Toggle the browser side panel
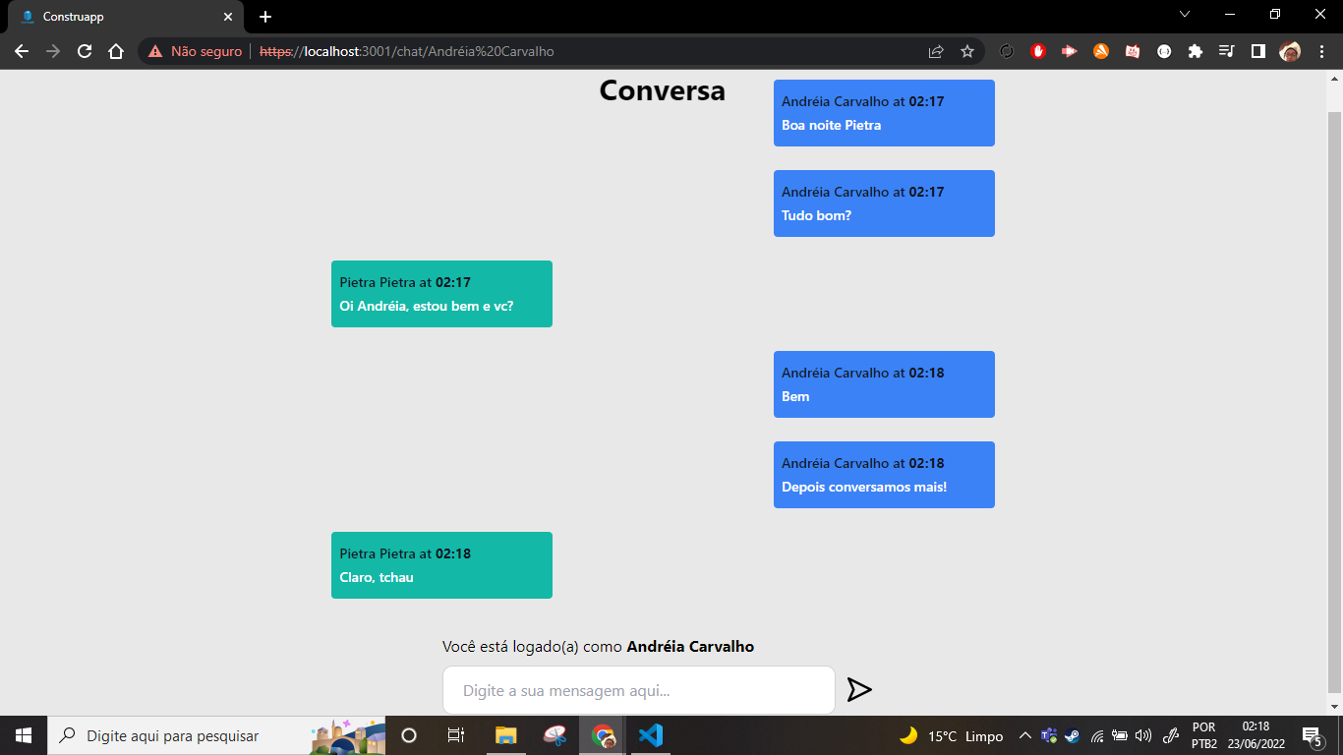This screenshot has width=1343, height=755. pyautogui.click(x=1257, y=51)
